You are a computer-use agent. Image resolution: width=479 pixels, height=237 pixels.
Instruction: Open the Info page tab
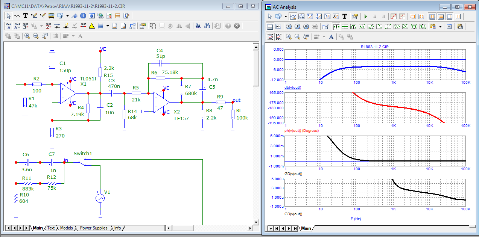(x=118, y=228)
